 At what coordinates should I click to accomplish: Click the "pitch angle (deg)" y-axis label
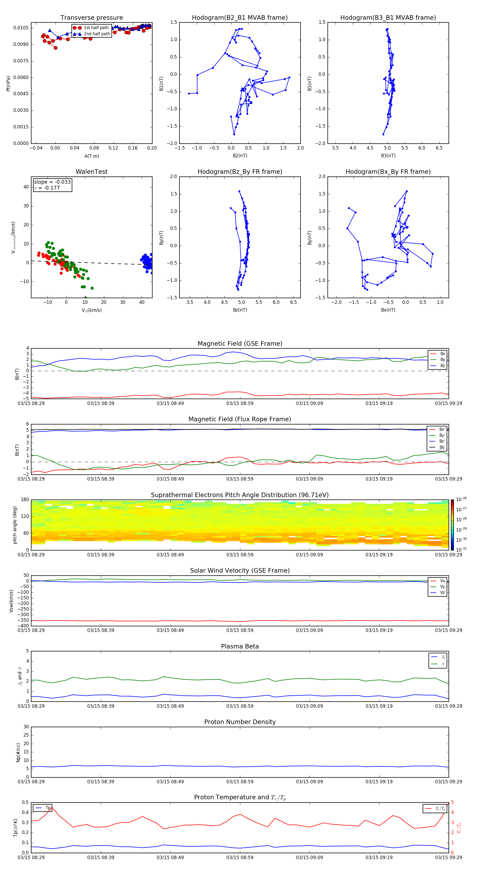tap(15, 525)
